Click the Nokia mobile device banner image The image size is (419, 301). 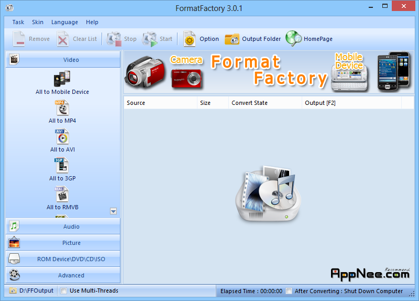click(x=349, y=78)
